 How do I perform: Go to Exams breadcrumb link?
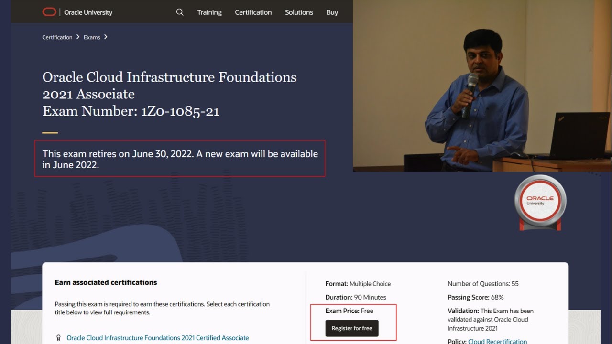click(92, 37)
